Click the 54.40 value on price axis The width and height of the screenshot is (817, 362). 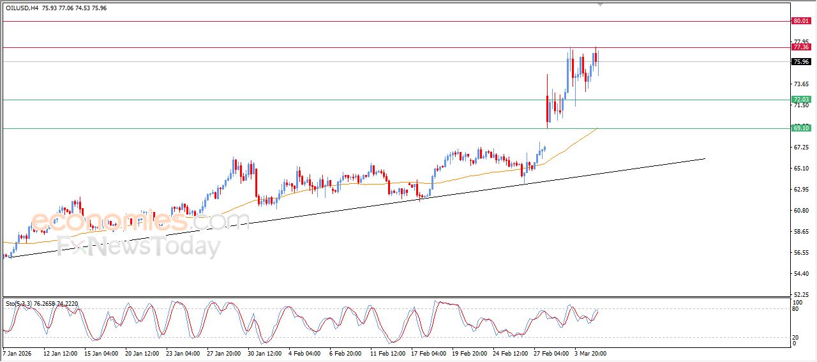coord(801,274)
